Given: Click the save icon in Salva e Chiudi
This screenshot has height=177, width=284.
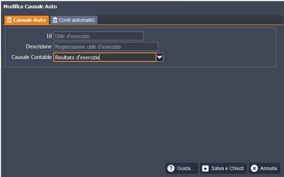Looking at the screenshot, I should point(205,169).
